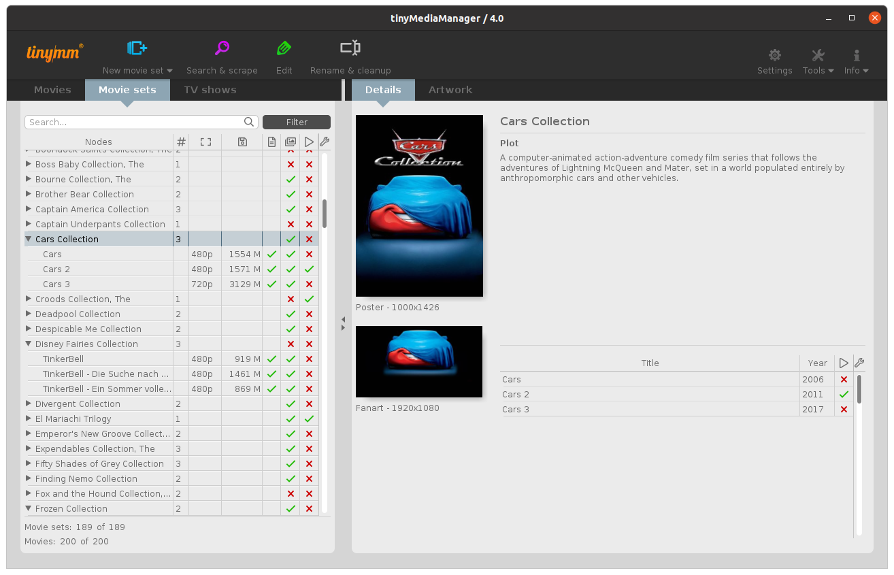
Task: Open the Artwork tab
Action: (450, 90)
